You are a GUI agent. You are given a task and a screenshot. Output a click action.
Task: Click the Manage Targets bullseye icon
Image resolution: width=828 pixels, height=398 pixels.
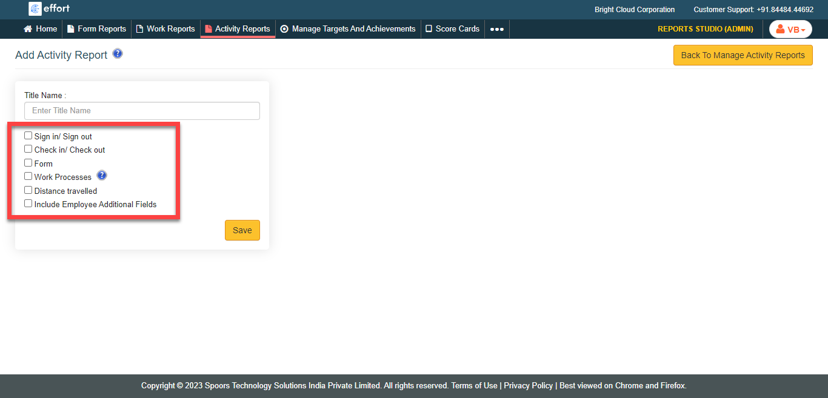pos(284,28)
